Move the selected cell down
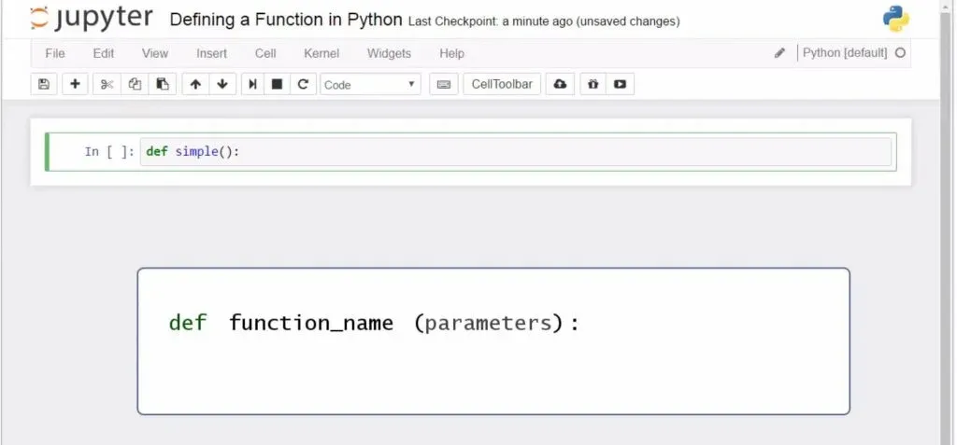 [222, 84]
